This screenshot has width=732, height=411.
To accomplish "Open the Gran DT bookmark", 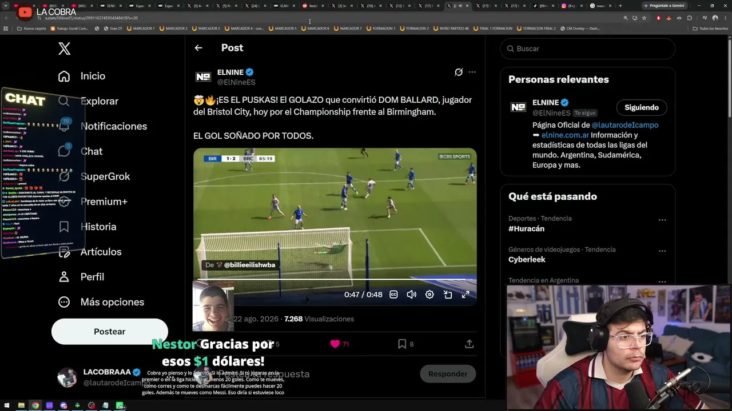I will (113, 29).
